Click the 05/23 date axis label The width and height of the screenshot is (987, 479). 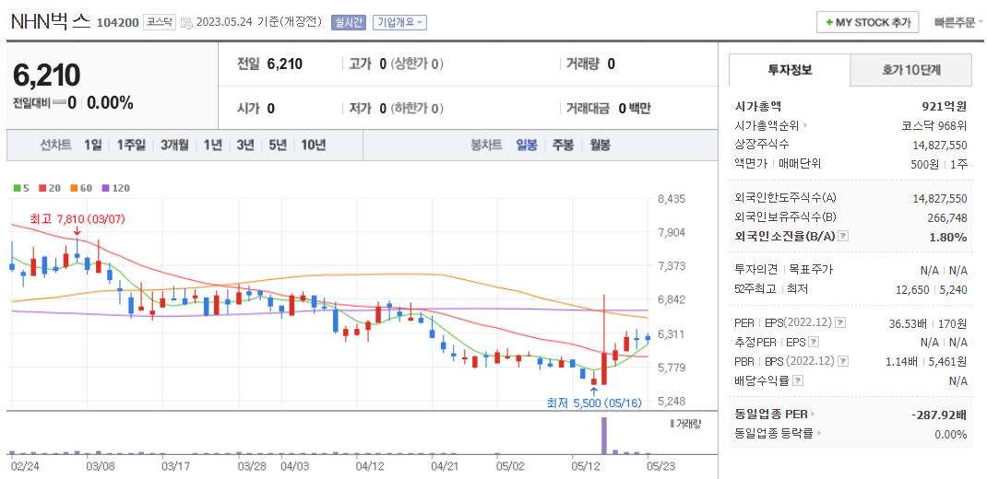[662, 466]
